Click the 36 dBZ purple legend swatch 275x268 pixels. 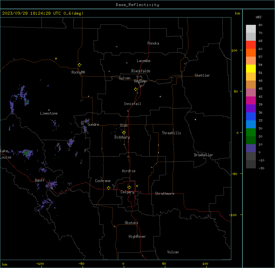[251, 109]
